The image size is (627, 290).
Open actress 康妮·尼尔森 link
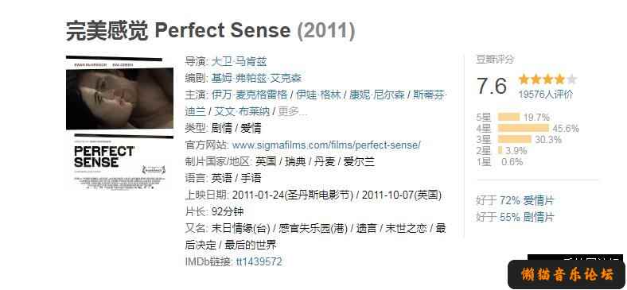click(x=376, y=95)
